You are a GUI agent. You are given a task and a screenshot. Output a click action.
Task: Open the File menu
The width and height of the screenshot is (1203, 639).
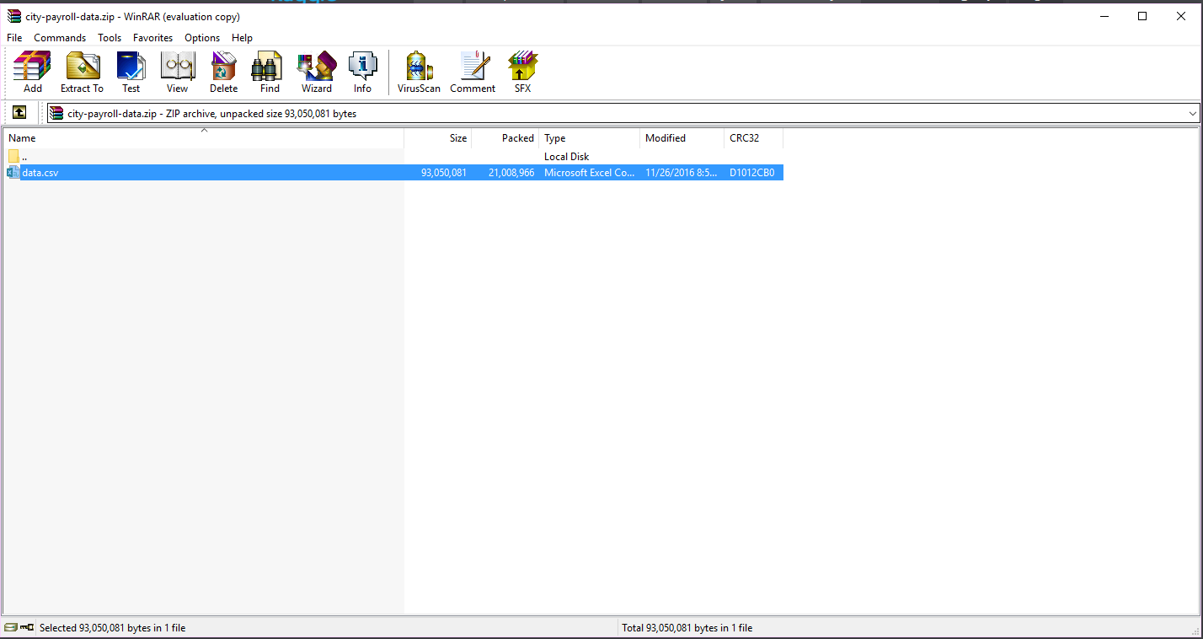pyautogui.click(x=14, y=38)
